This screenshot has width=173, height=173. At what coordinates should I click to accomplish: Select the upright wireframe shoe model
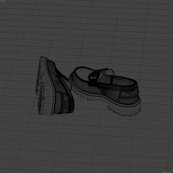point(55,86)
